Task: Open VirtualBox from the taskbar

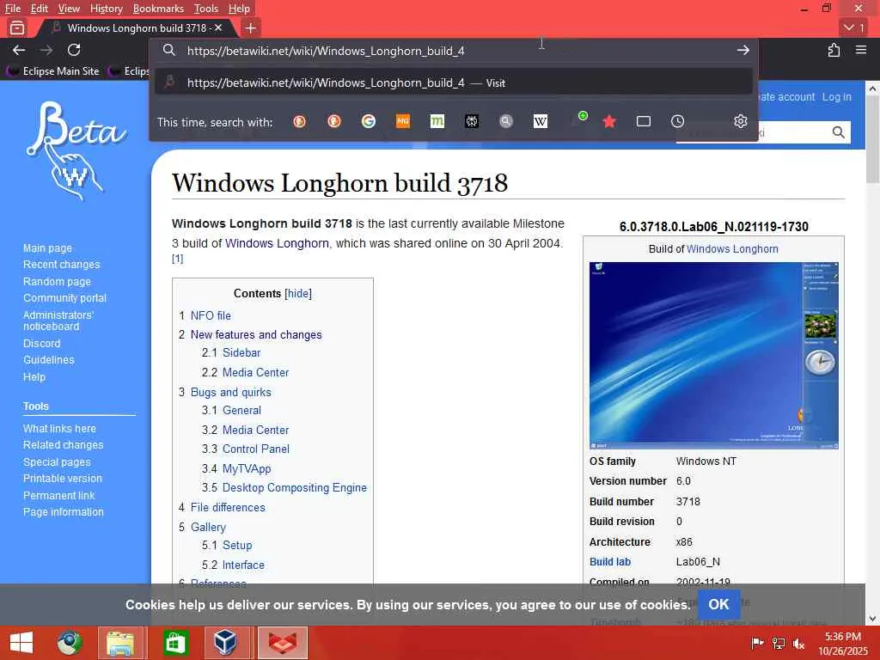Action: pyautogui.click(x=225, y=643)
